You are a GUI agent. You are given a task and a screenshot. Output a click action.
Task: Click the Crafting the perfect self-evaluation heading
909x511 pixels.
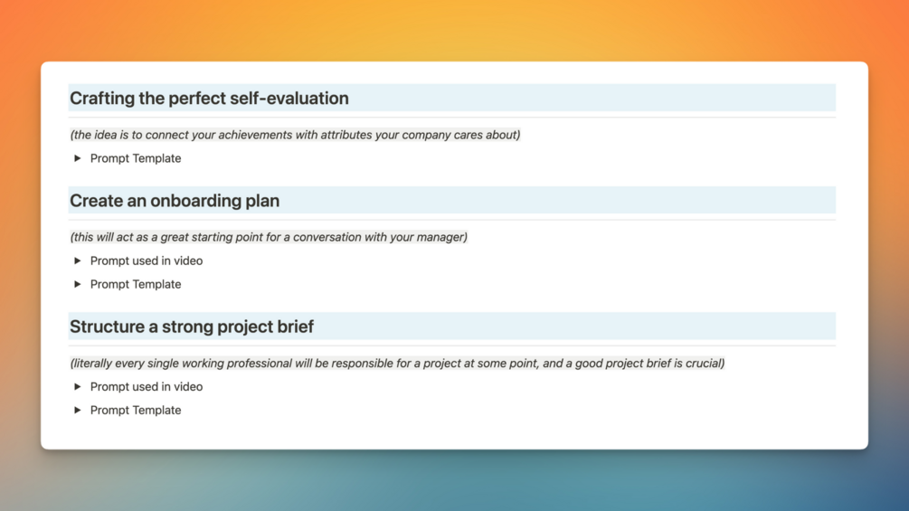coord(209,98)
